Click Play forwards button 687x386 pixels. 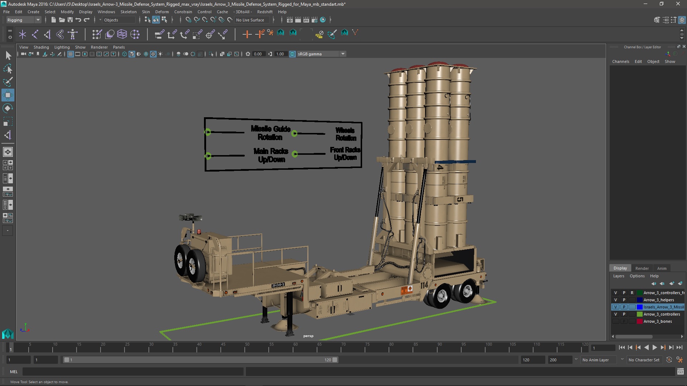[654, 347]
